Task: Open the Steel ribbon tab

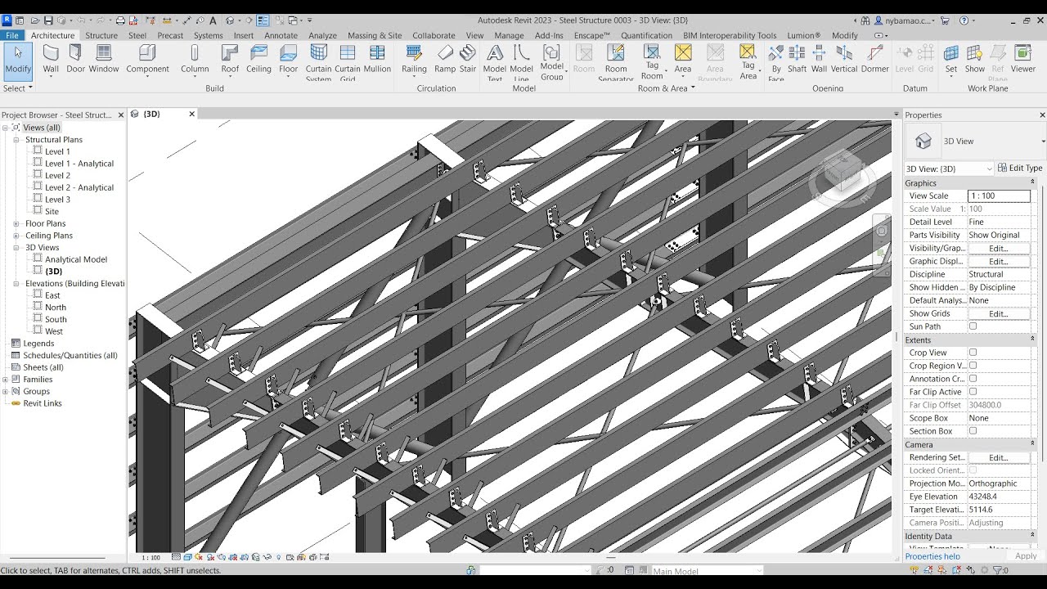Action: tap(137, 35)
